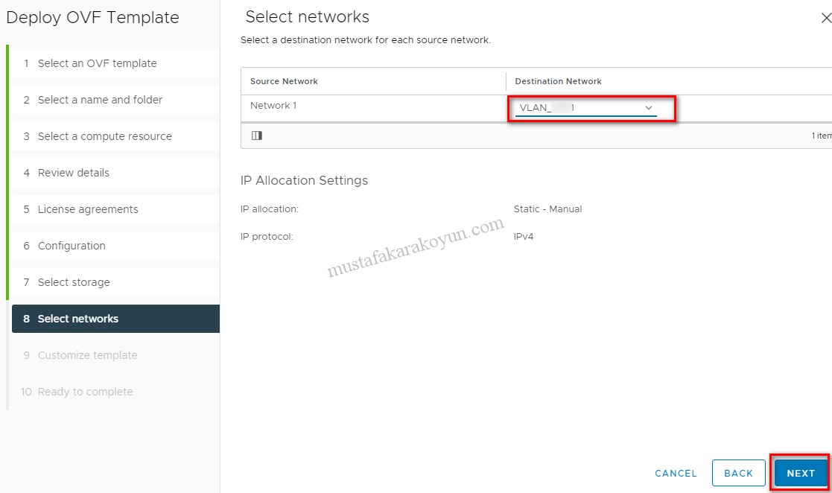Cancel the OVF deployment wizard

point(676,473)
